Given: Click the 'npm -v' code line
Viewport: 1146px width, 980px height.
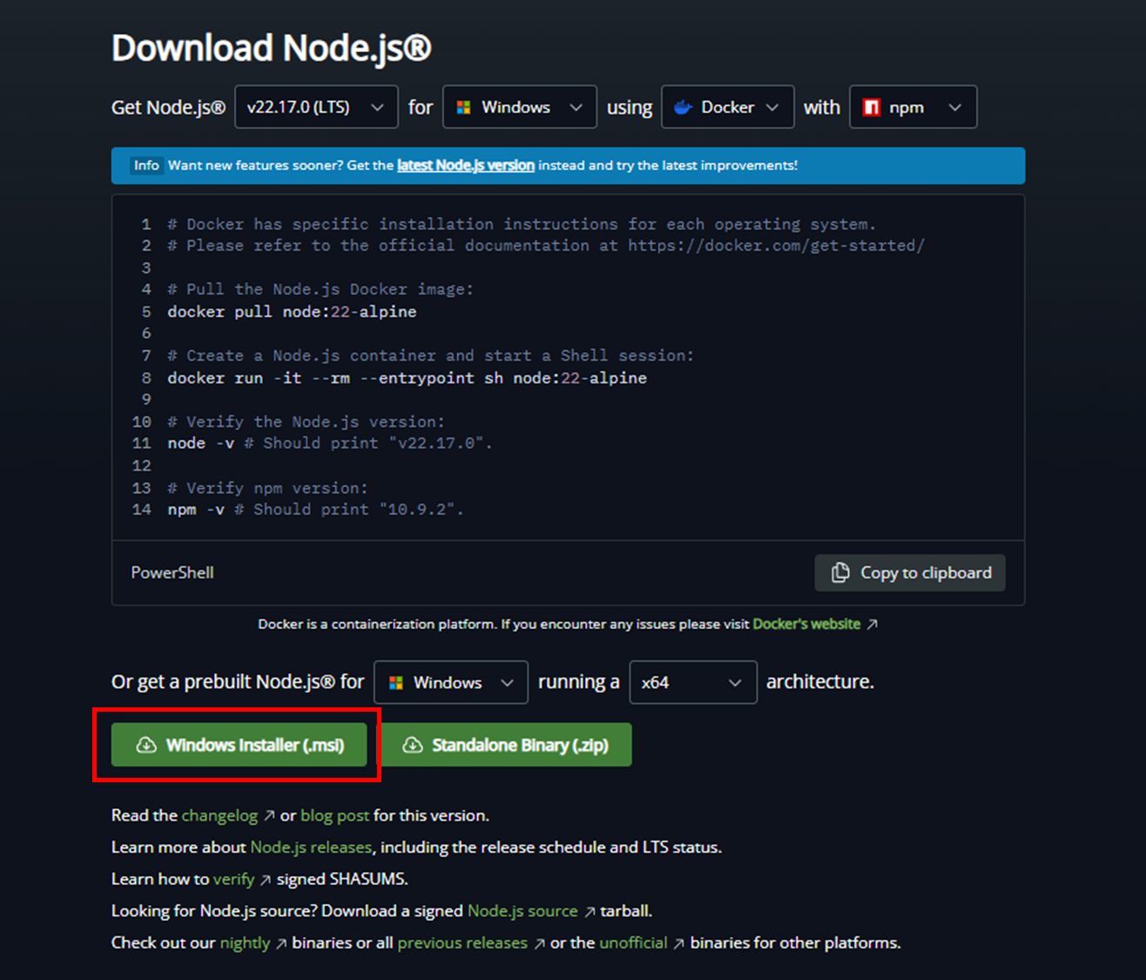Looking at the screenshot, I should pos(315,510).
